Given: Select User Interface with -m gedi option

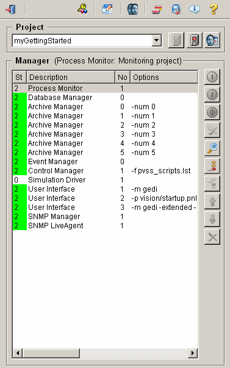Looking at the screenshot, I should pos(105,189).
